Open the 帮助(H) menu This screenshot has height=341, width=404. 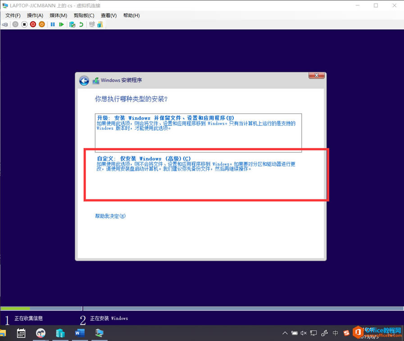click(132, 15)
